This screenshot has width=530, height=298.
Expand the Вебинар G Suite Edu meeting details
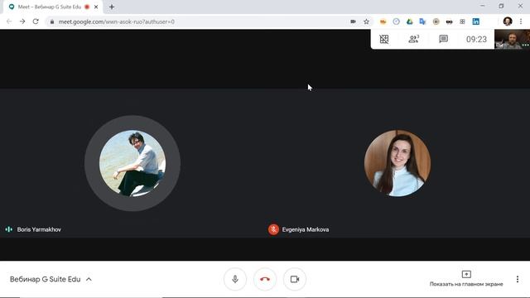coord(51,279)
